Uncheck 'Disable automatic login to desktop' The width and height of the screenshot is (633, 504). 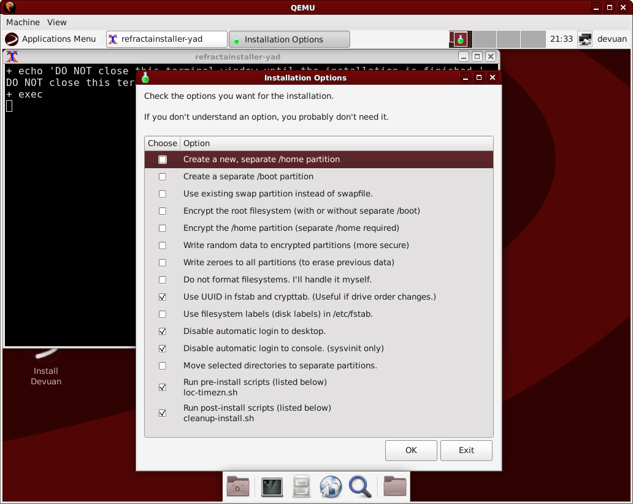[x=163, y=331]
